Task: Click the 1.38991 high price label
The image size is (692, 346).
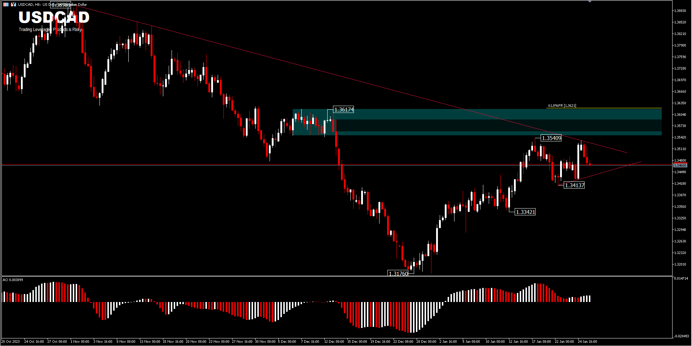Action: pyautogui.click(x=61, y=5)
